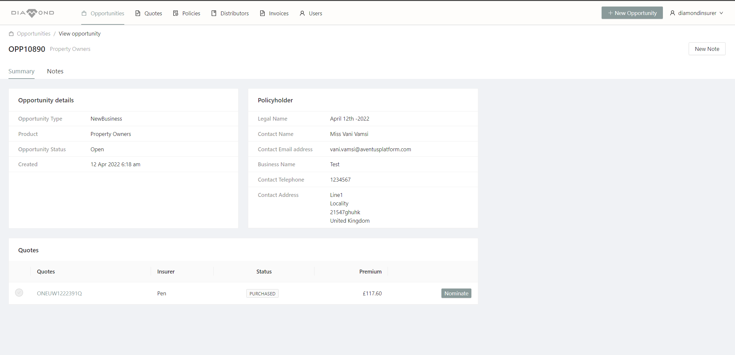Click the Premium column header
Viewport: 735px width, 355px height.
coord(370,272)
